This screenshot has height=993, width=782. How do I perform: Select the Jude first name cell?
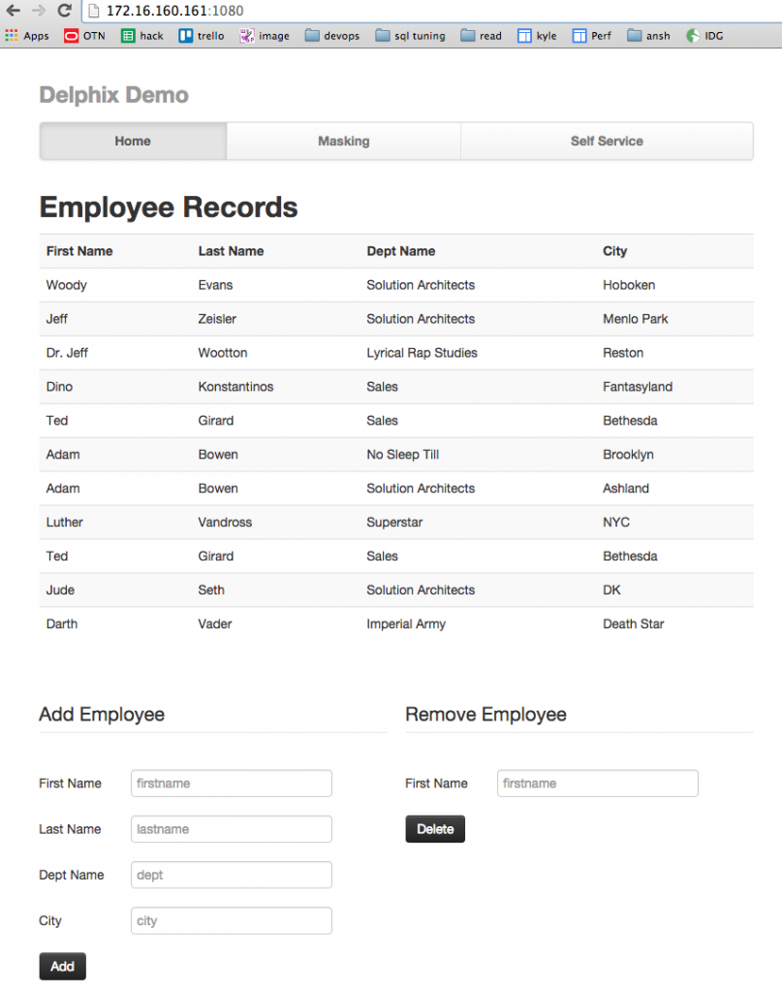click(60, 590)
